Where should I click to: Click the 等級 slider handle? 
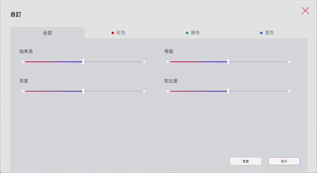click(228, 62)
